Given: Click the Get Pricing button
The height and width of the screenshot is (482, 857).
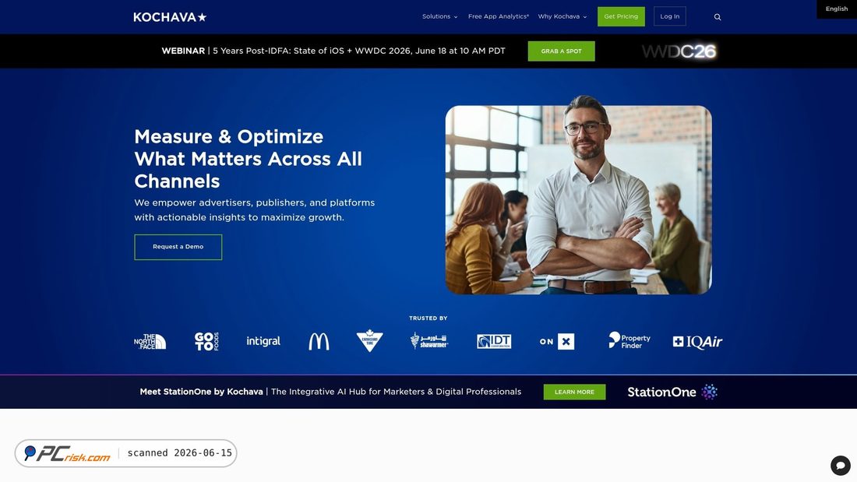Looking at the screenshot, I should [x=621, y=16].
